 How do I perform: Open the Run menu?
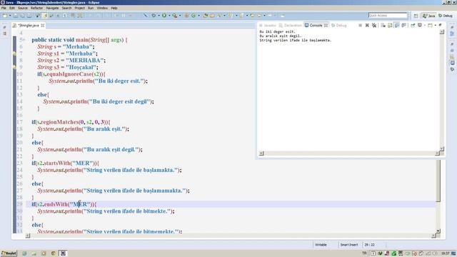point(91,8)
